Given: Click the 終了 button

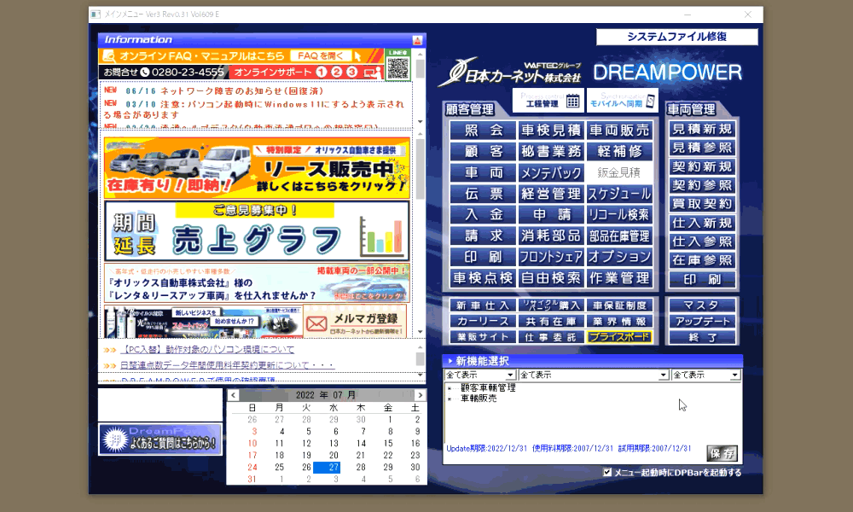Looking at the screenshot, I should tap(702, 337).
